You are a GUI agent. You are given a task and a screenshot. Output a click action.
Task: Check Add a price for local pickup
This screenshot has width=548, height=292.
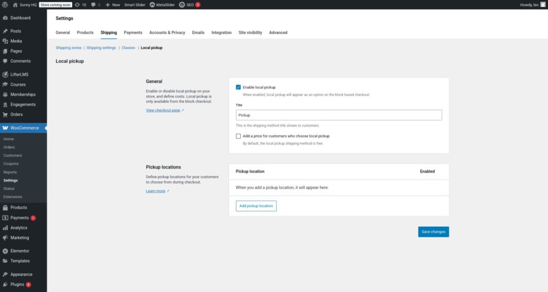[x=238, y=136]
